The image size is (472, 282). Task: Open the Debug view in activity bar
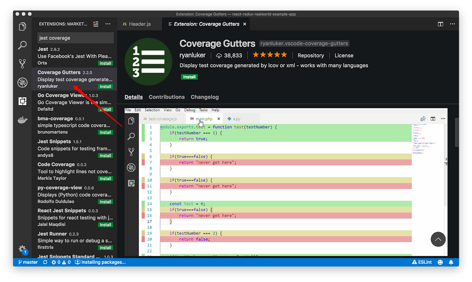[22, 82]
